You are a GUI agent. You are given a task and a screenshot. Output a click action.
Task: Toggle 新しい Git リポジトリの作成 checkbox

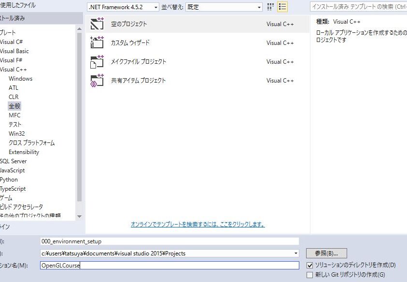pyautogui.click(x=310, y=275)
